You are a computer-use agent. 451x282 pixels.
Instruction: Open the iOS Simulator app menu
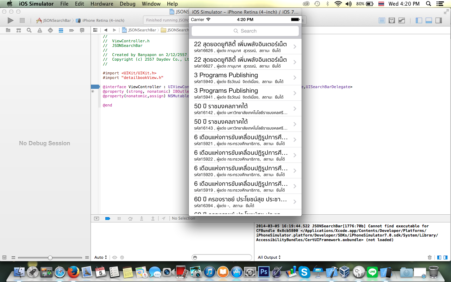click(x=36, y=4)
